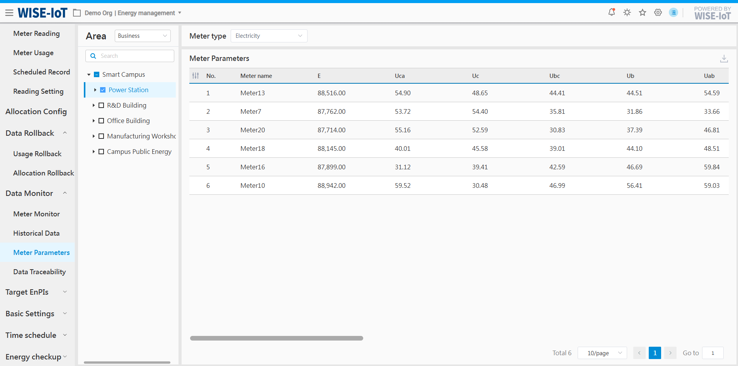This screenshot has height=366, width=738.
Task: Expand the Campus Public Energy node
Action: pos(94,152)
